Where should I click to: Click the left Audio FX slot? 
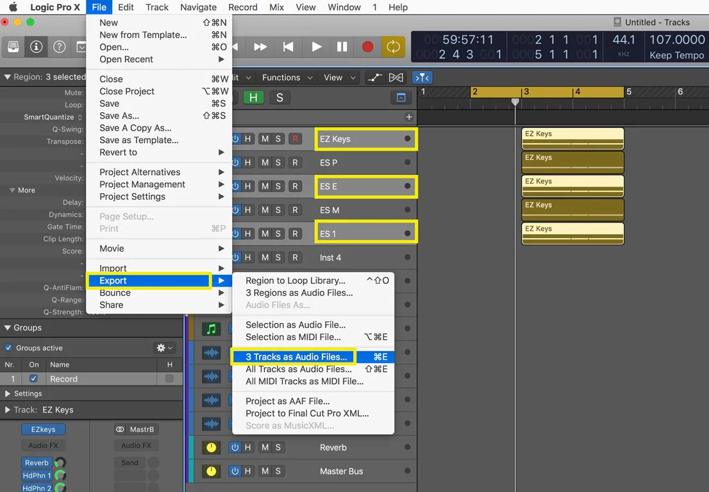pyautogui.click(x=44, y=445)
